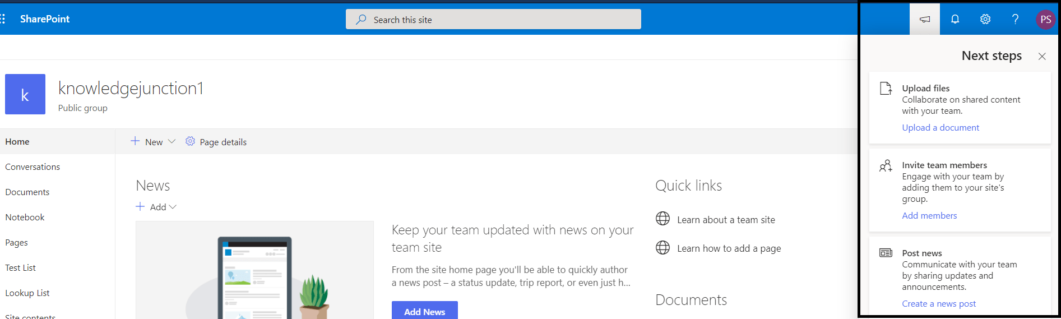This screenshot has width=1061, height=319.
Task: Open the Settings gear
Action: (985, 19)
